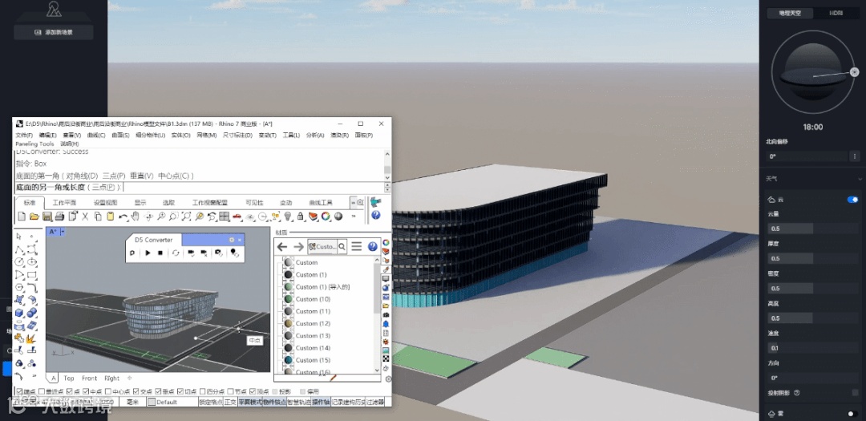The height and width of the screenshot is (421, 866).
Task: Select the Circle tool in left toolbox
Action: click(x=19, y=262)
